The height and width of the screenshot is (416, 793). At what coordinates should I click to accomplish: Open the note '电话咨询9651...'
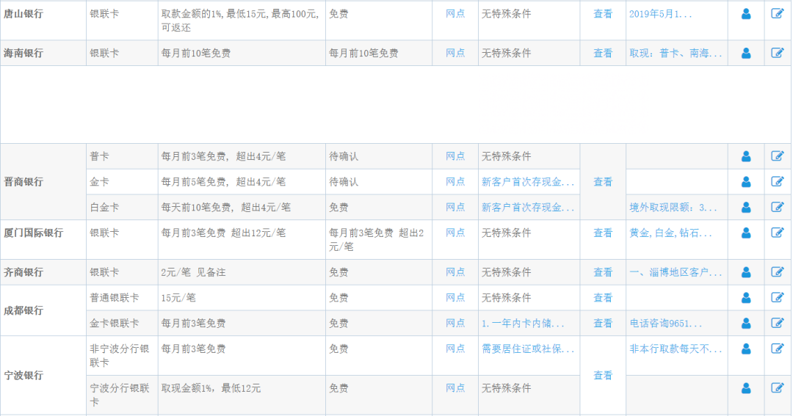click(x=665, y=324)
